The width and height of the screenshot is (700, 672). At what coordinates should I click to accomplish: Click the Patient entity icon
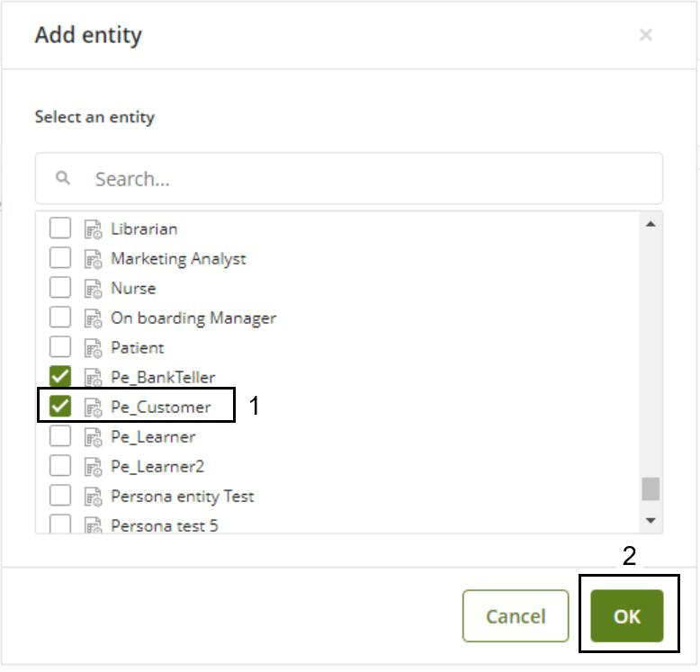pos(94,348)
